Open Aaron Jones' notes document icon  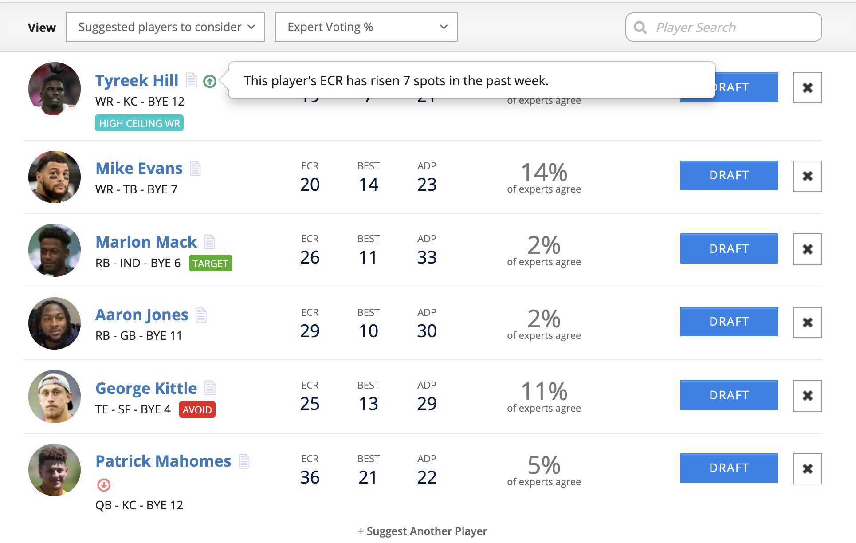[x=201, y=315]
